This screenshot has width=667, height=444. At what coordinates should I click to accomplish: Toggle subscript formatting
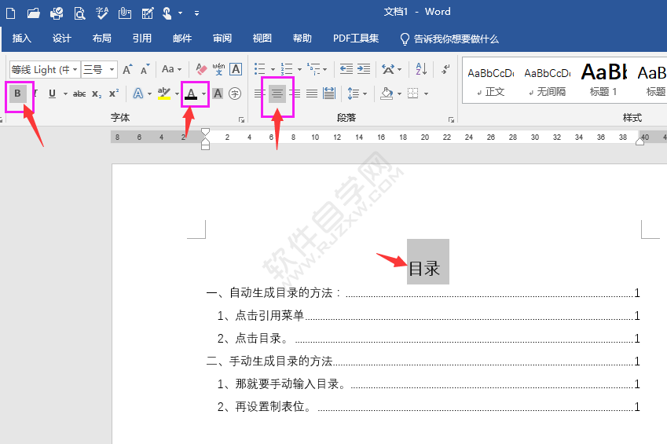coord(97,94)
